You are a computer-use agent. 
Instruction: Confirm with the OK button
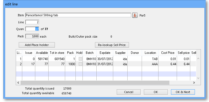click(x=156, y=92)
